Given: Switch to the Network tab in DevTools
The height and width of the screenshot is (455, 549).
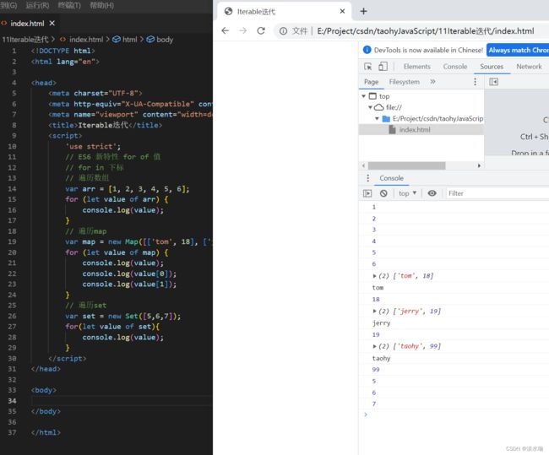Looking at the screenshot, I should click(x=529, y=67).
